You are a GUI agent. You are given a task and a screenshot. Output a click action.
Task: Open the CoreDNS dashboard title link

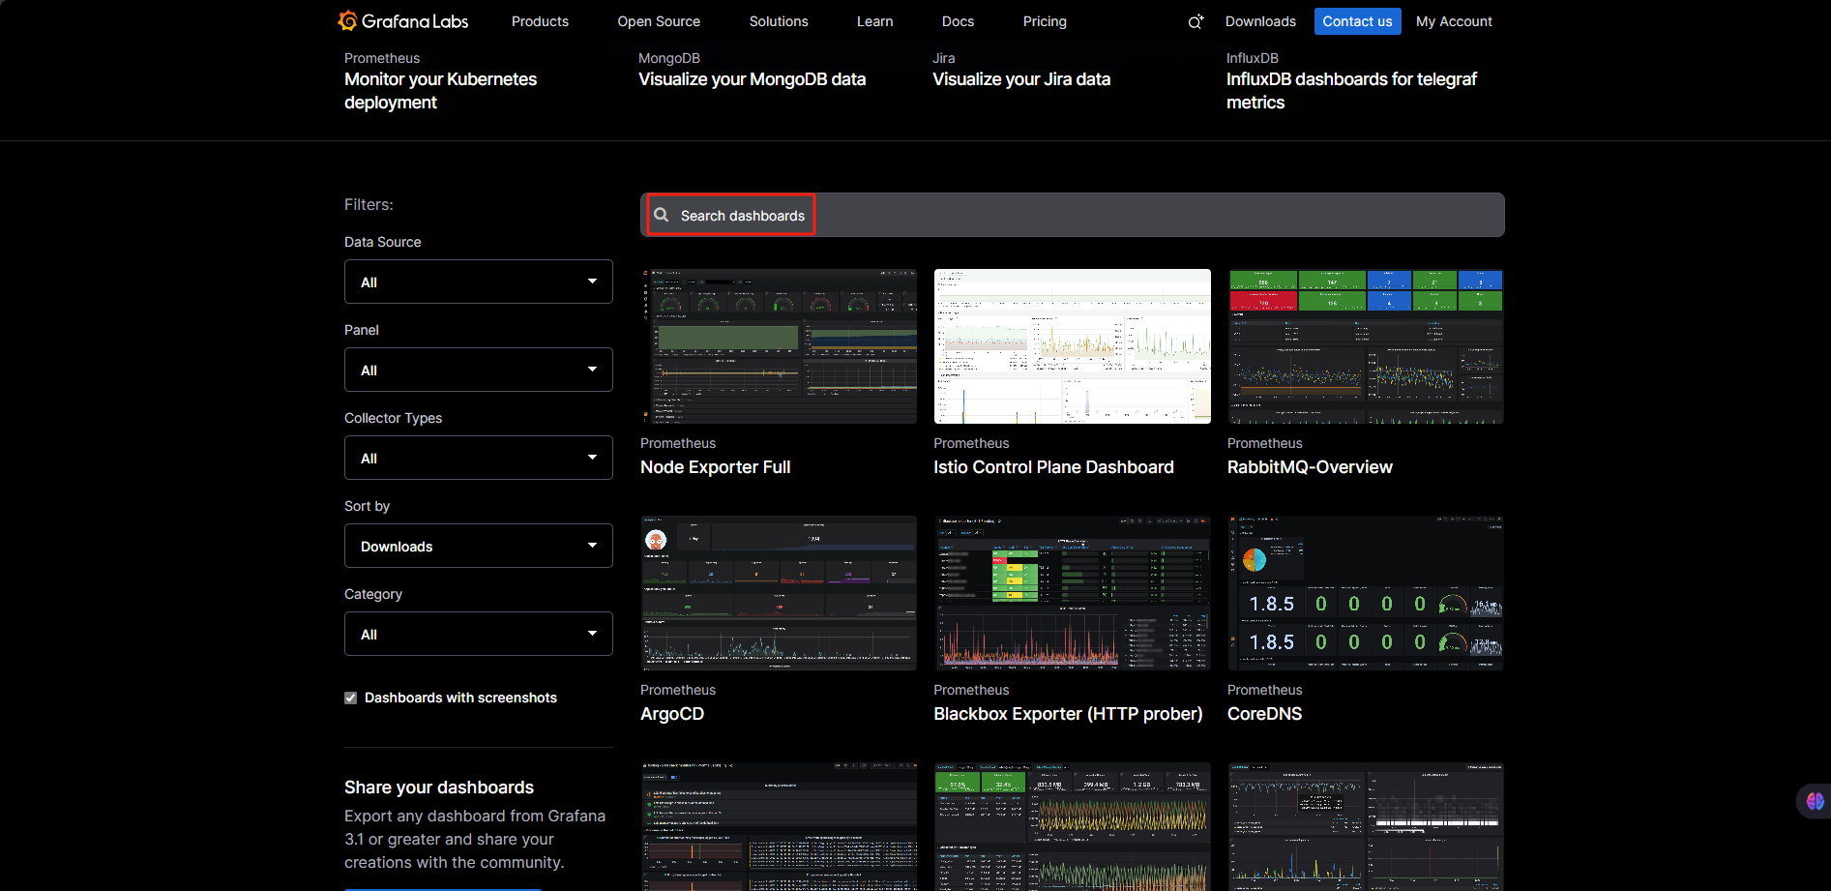click(1264, 714)
